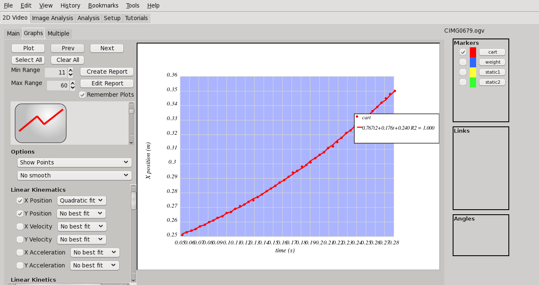The image size is (539, 285).
Task: Decrease Max Range with down arrow
Action: 73,88
